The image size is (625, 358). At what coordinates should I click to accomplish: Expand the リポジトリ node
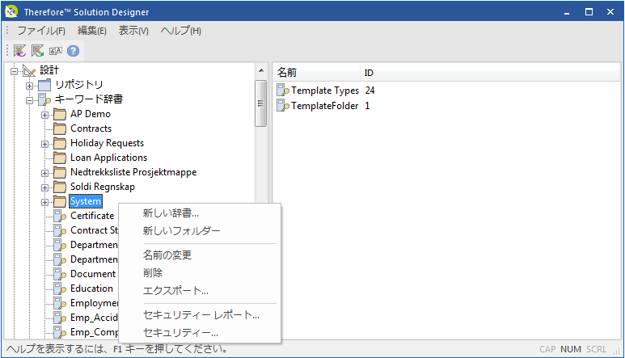click(x=29, y=86)
